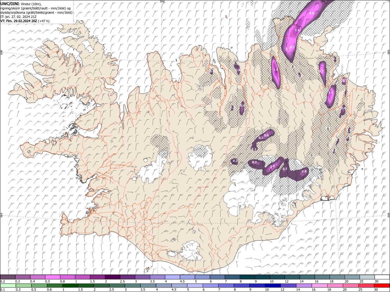The width and height of the screenshot is (390, 292).
Task: Click the '1.4' snowfall value on the map
Action: (297, 30)
